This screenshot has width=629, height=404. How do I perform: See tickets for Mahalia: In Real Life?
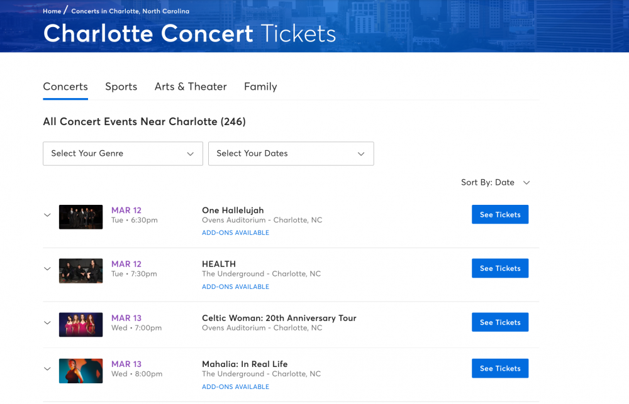[500, 368]
